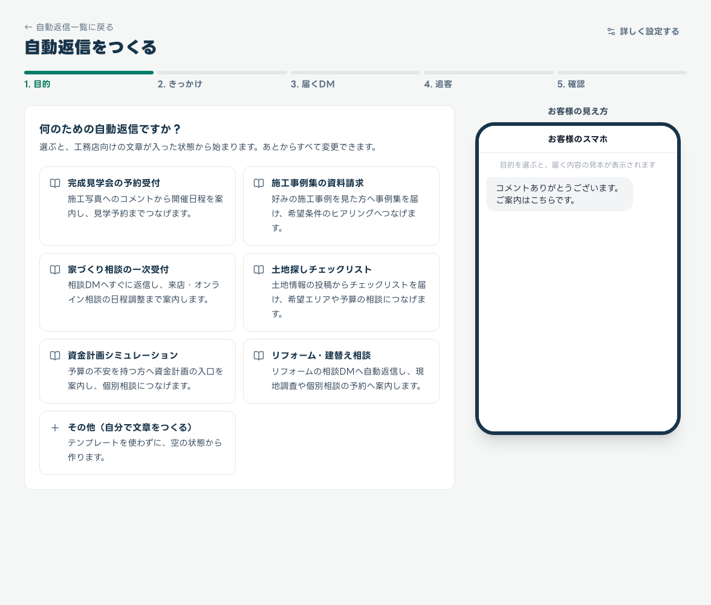The width and height of the screenshot is (711, 605).
Task: Jump to step 4. 追客
Action: click(x=438, y=84)
